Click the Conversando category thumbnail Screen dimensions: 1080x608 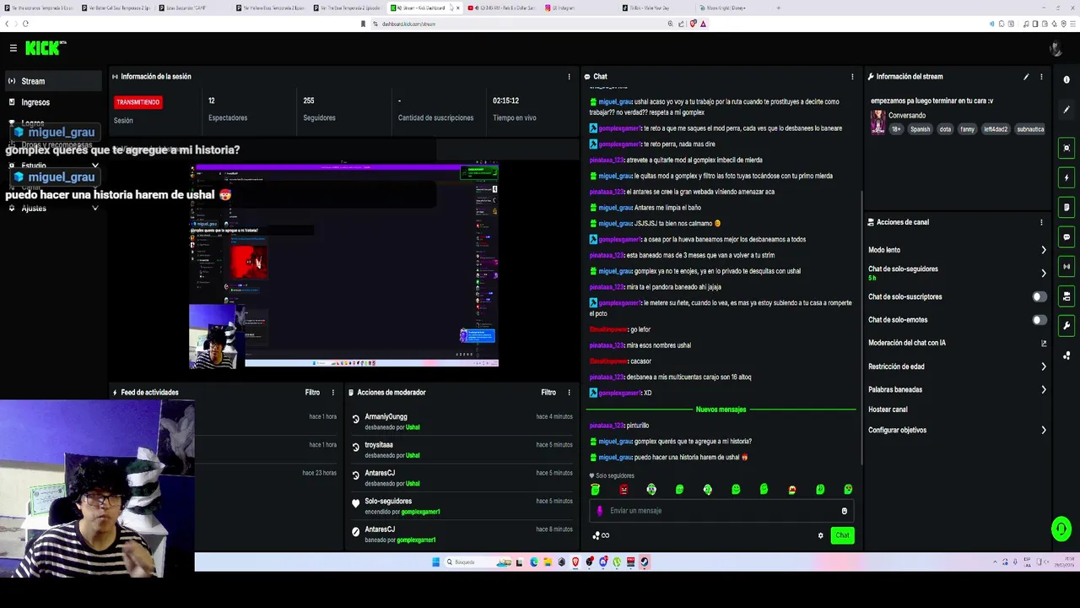tap(877, 122)
